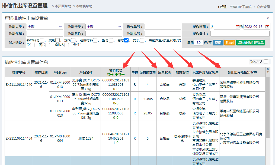Collapse the query panel with the double chevron
This screenshot has width=275, height=165.
click(268, 18)
